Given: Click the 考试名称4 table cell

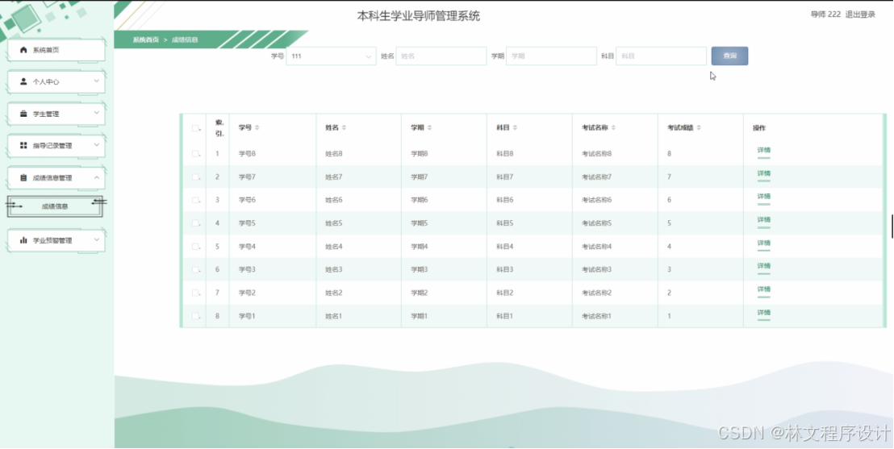Looking at the screenshot, I should coord(596,247).
